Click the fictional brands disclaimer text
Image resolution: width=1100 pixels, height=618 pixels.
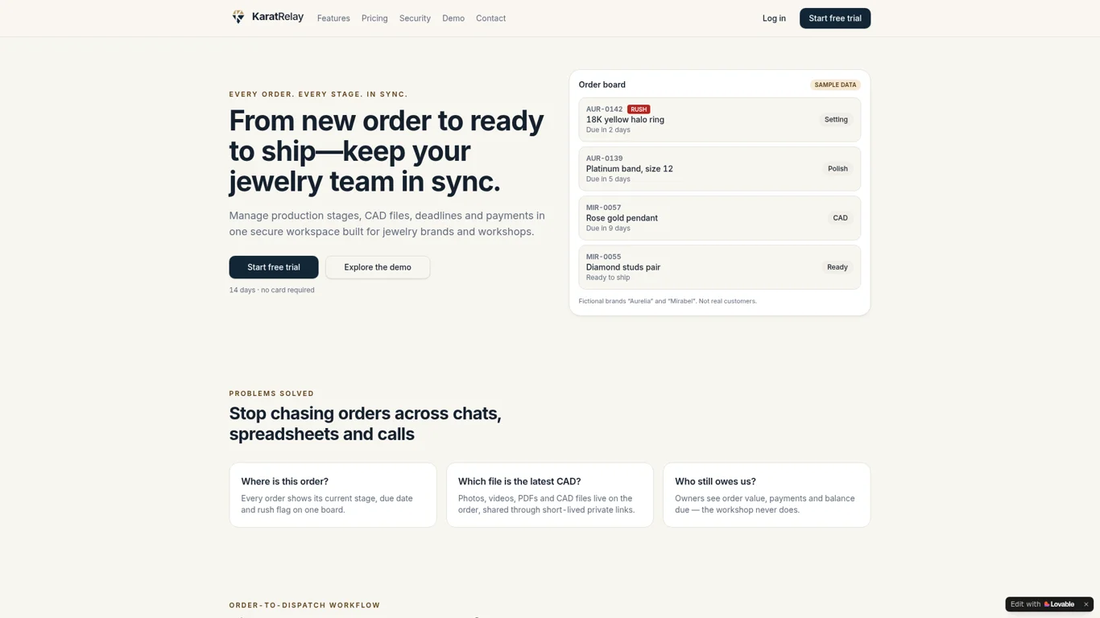point(668,301)
